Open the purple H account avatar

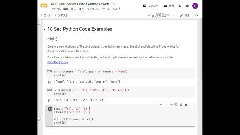(195, 6)
